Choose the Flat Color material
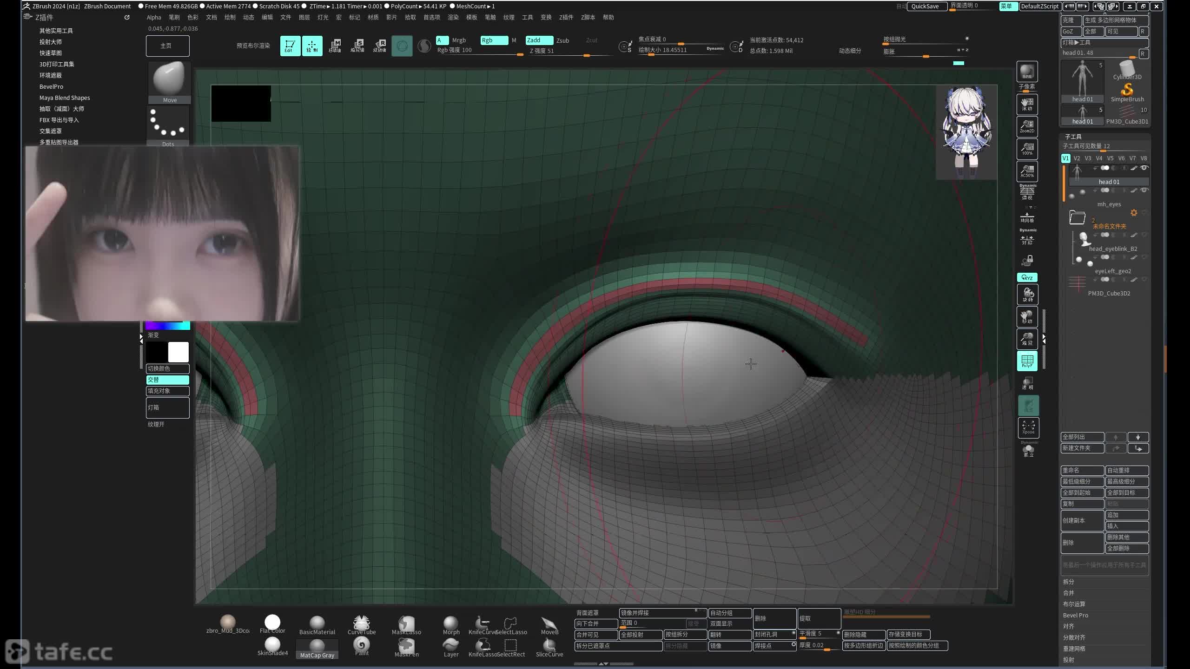The width and height of the screenshot is (1190, 669). pyautogui.click(x=272, y=624)
